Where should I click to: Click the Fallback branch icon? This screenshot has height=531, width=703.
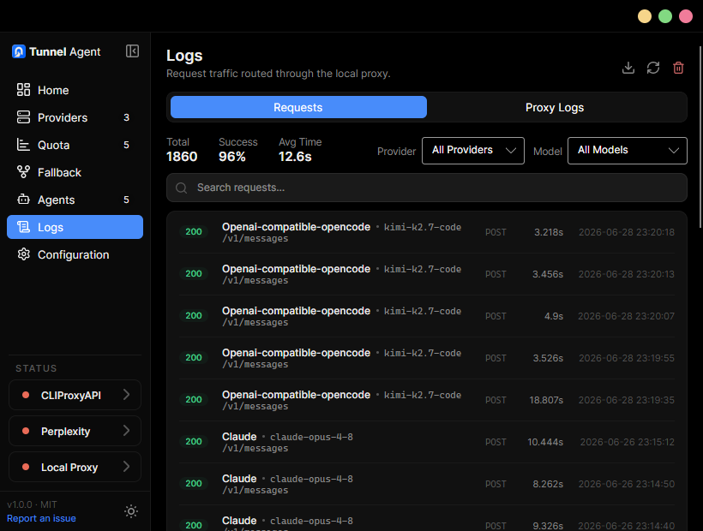(x=23, y=172)
